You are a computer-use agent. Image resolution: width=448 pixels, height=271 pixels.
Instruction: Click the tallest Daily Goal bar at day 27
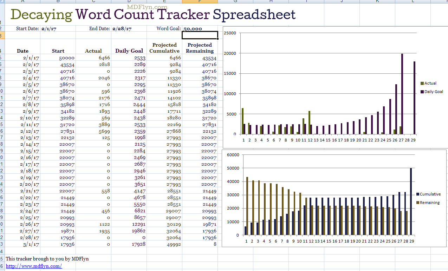402,94
